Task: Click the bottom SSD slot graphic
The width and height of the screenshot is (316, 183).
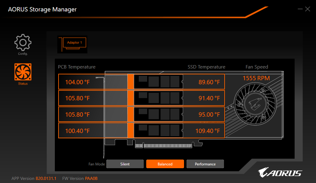Action: (158, 131)
